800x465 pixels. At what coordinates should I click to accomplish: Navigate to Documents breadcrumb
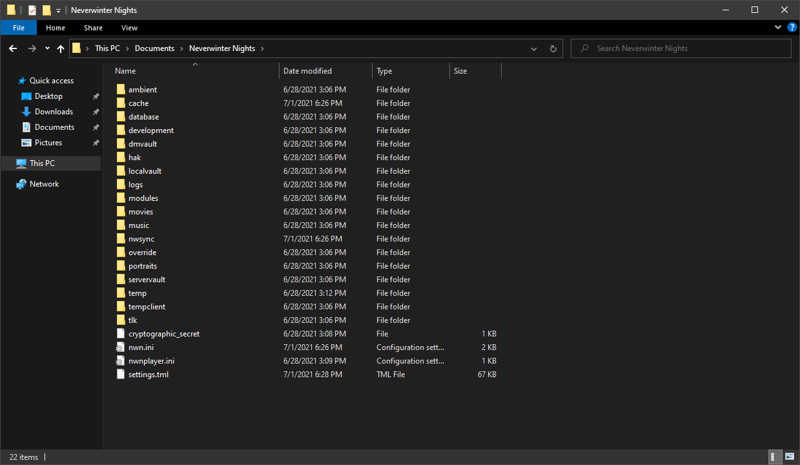(x=154, y=48)
